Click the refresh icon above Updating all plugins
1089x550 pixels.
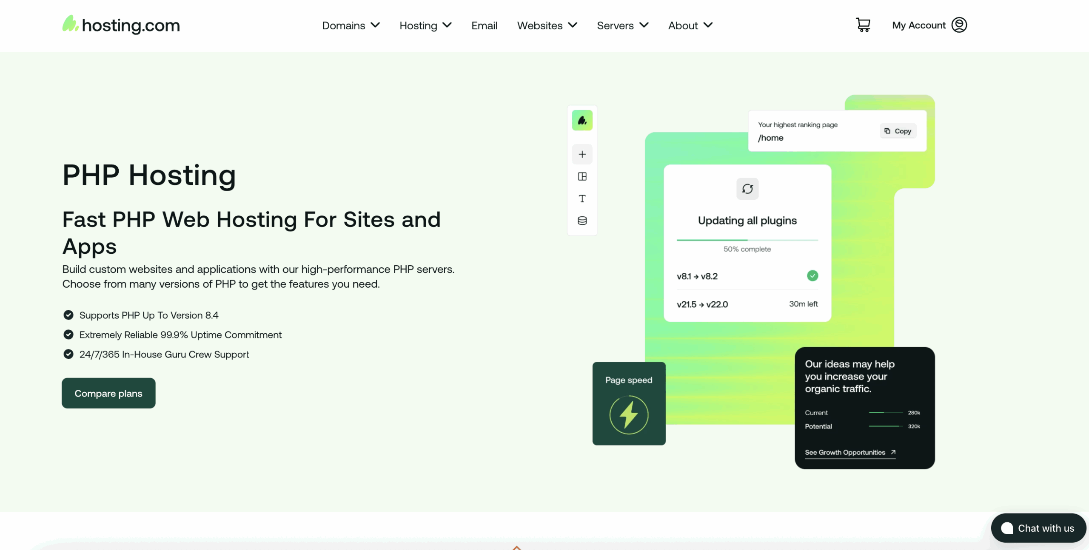(747, 189)
